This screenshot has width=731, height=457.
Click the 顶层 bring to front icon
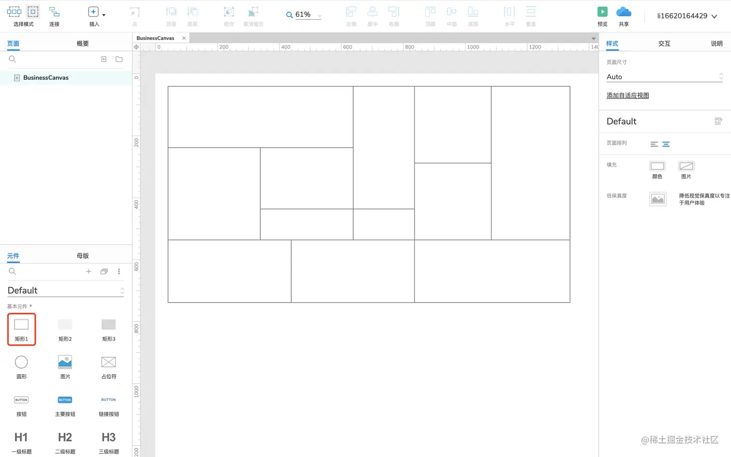pyautogui.click(x=171, y=12)
